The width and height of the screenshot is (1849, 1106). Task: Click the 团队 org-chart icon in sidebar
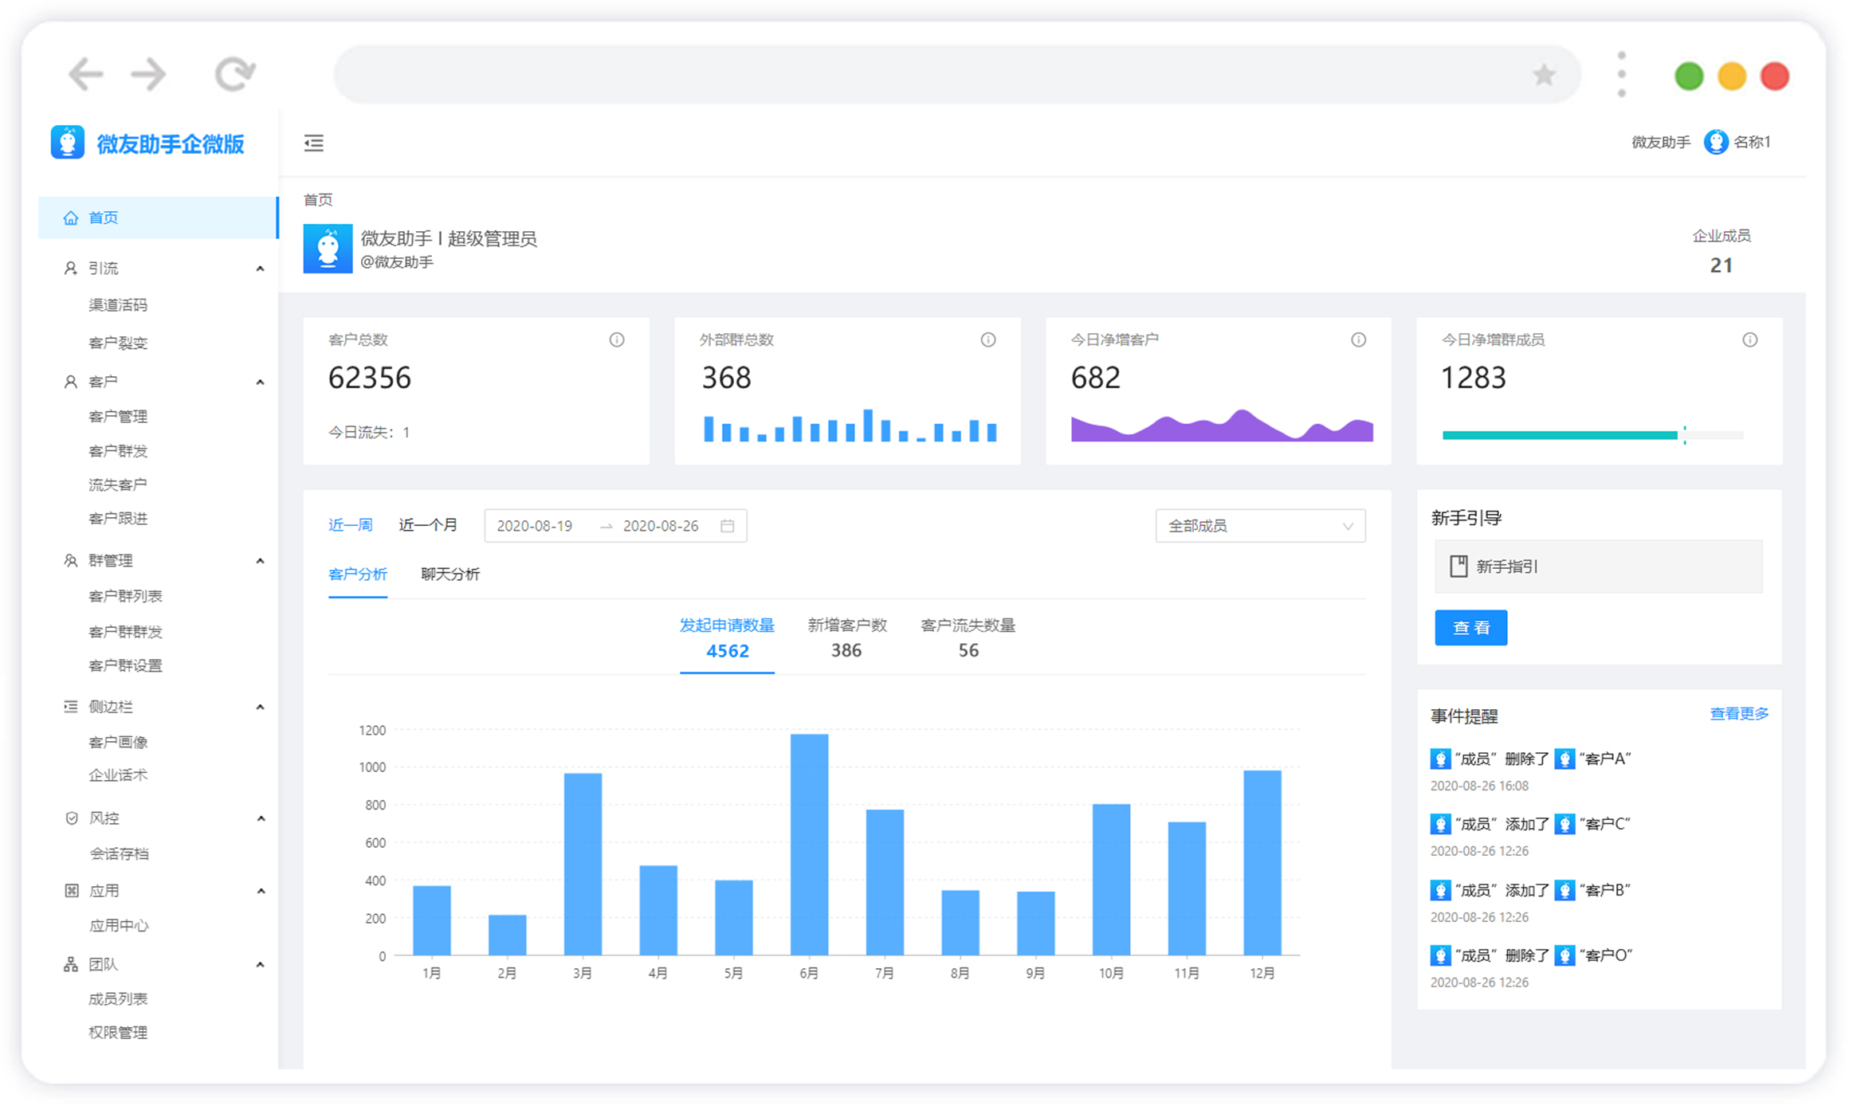71,965
